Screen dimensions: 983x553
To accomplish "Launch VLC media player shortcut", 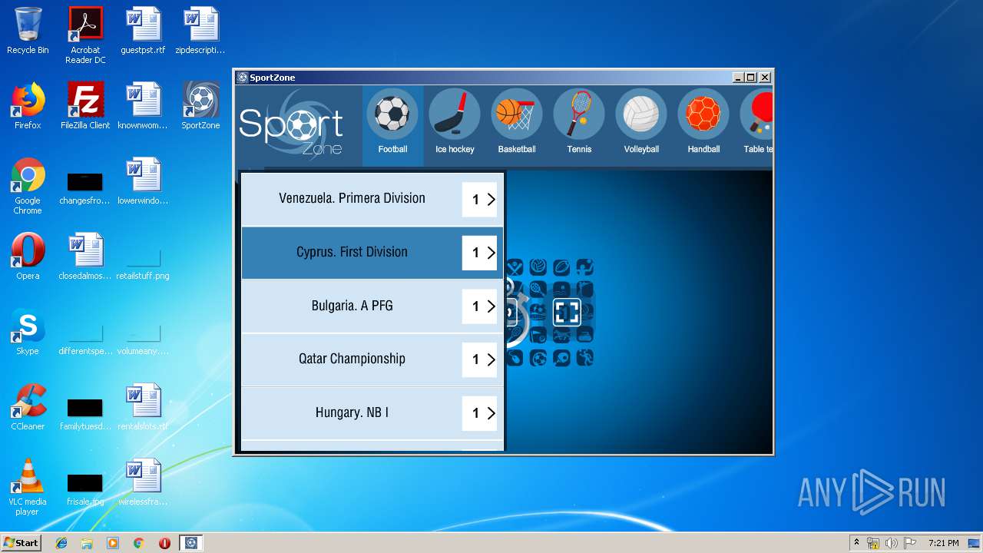I will (x=28, y=487).
